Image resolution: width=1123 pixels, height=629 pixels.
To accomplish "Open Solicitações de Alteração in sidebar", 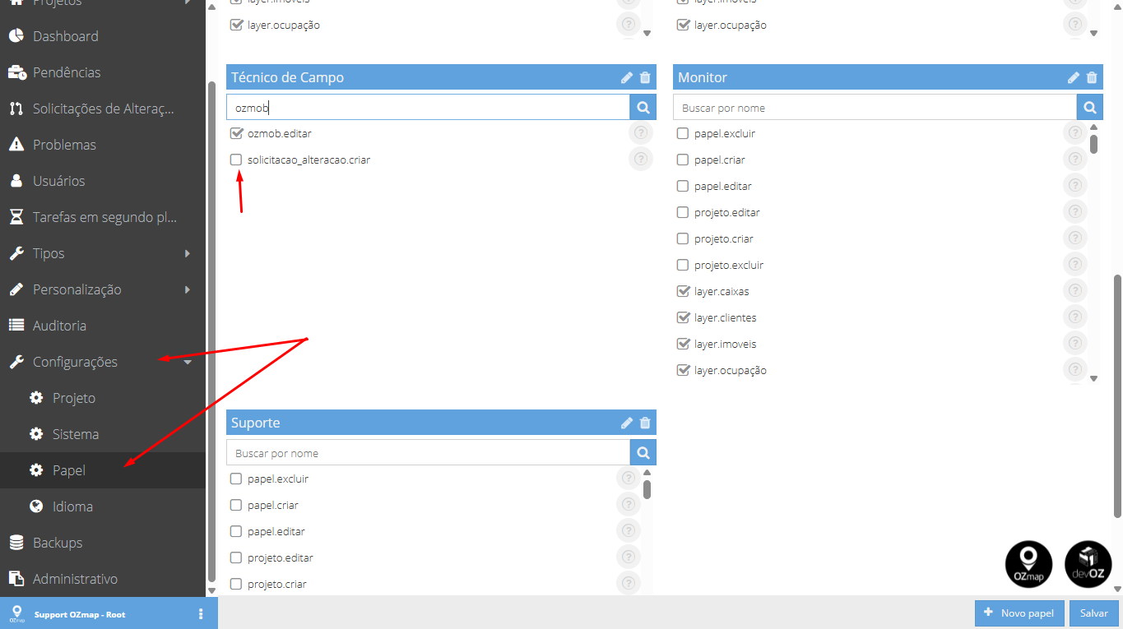I will [x=103, y=109].
